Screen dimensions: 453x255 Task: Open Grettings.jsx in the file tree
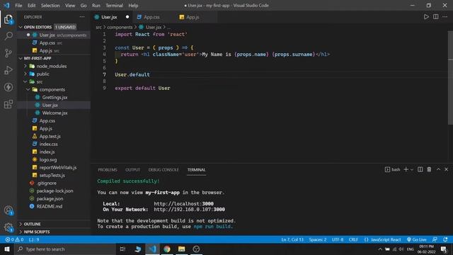55,98
